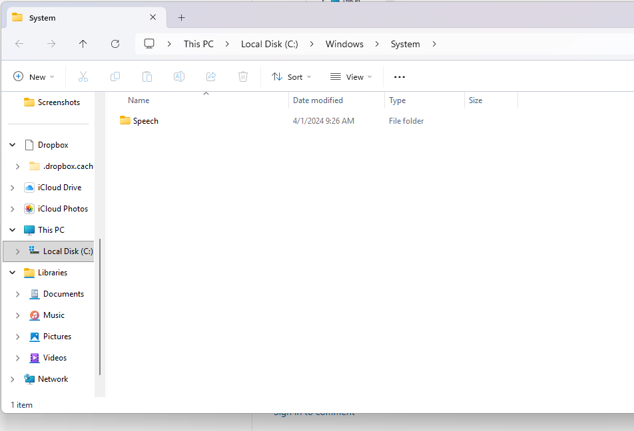
Task: Add a new tab
Action: (x=182, y=18)
